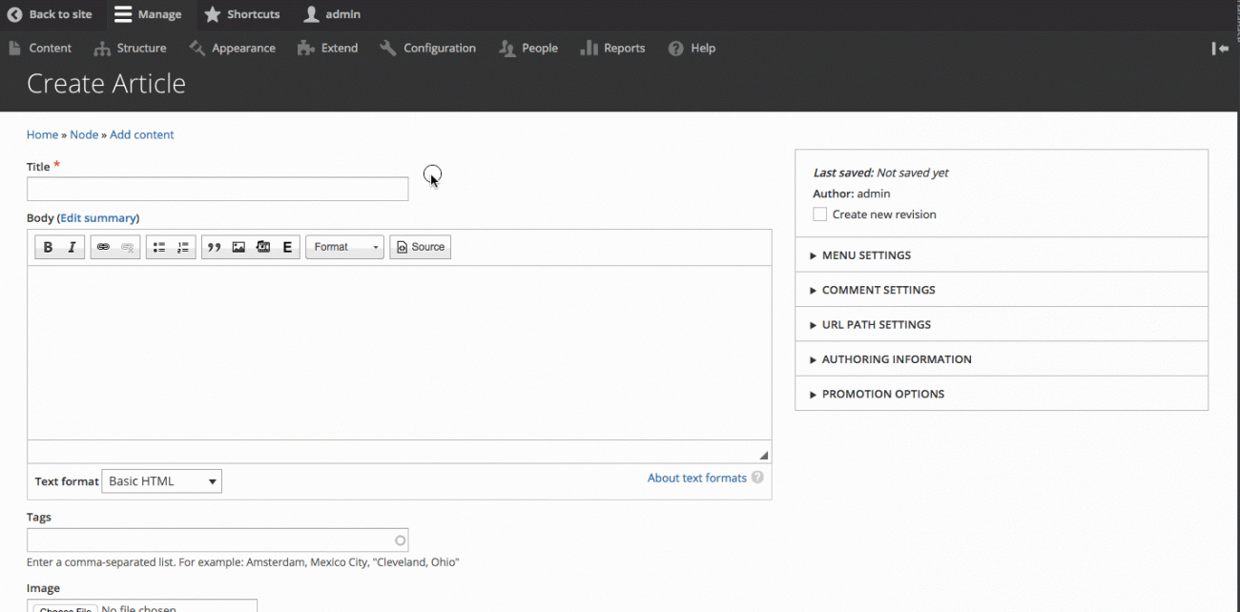Click the Edit summary link

pos(99,217)
